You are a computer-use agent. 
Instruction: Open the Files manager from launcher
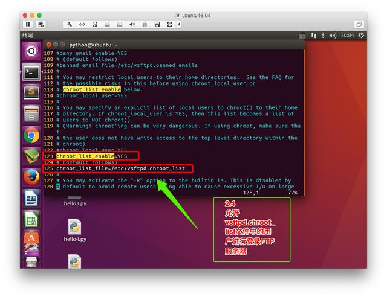coord(31,114)
